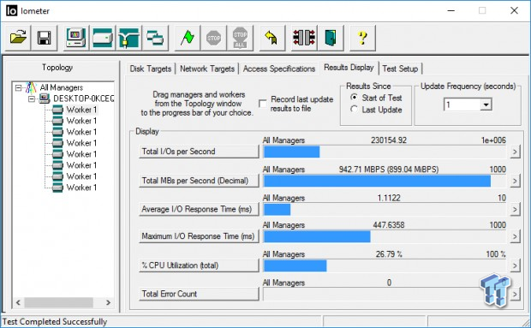
Task: Add a new network worker
Action: [x=129, y=38]
